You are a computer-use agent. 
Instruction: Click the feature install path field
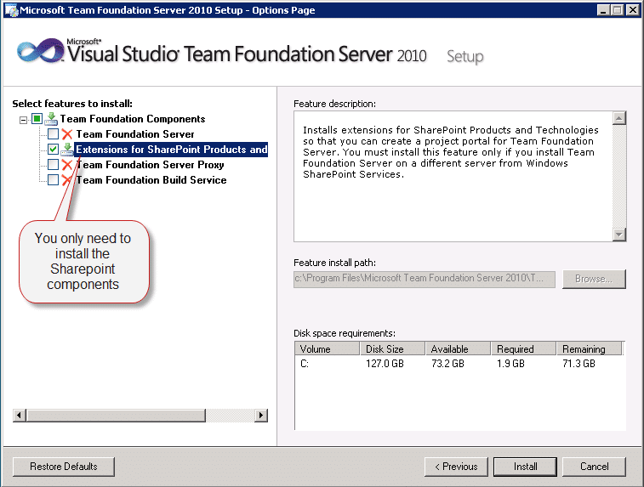425,279
